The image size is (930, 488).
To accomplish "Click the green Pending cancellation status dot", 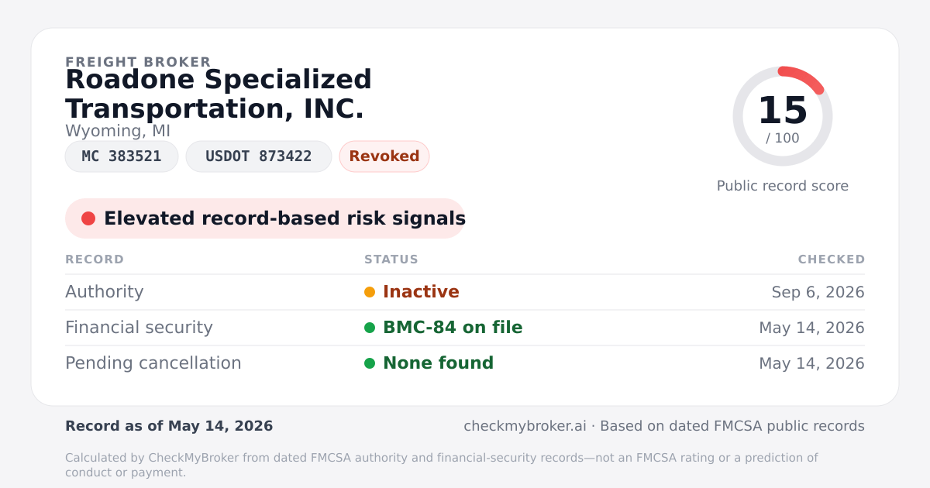I will [x=370, y=363].
